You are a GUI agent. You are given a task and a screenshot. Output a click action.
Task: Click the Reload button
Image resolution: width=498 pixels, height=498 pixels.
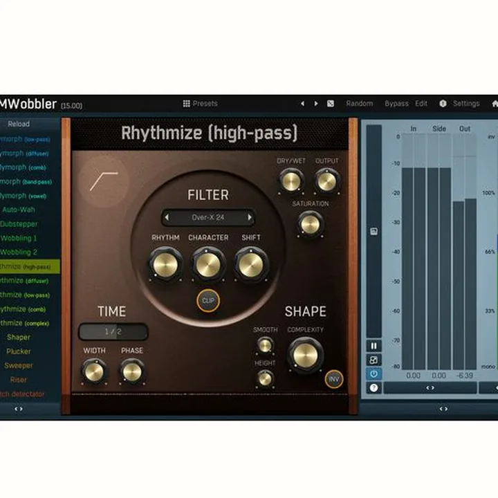pyautogui.click(x=19, y=124)
